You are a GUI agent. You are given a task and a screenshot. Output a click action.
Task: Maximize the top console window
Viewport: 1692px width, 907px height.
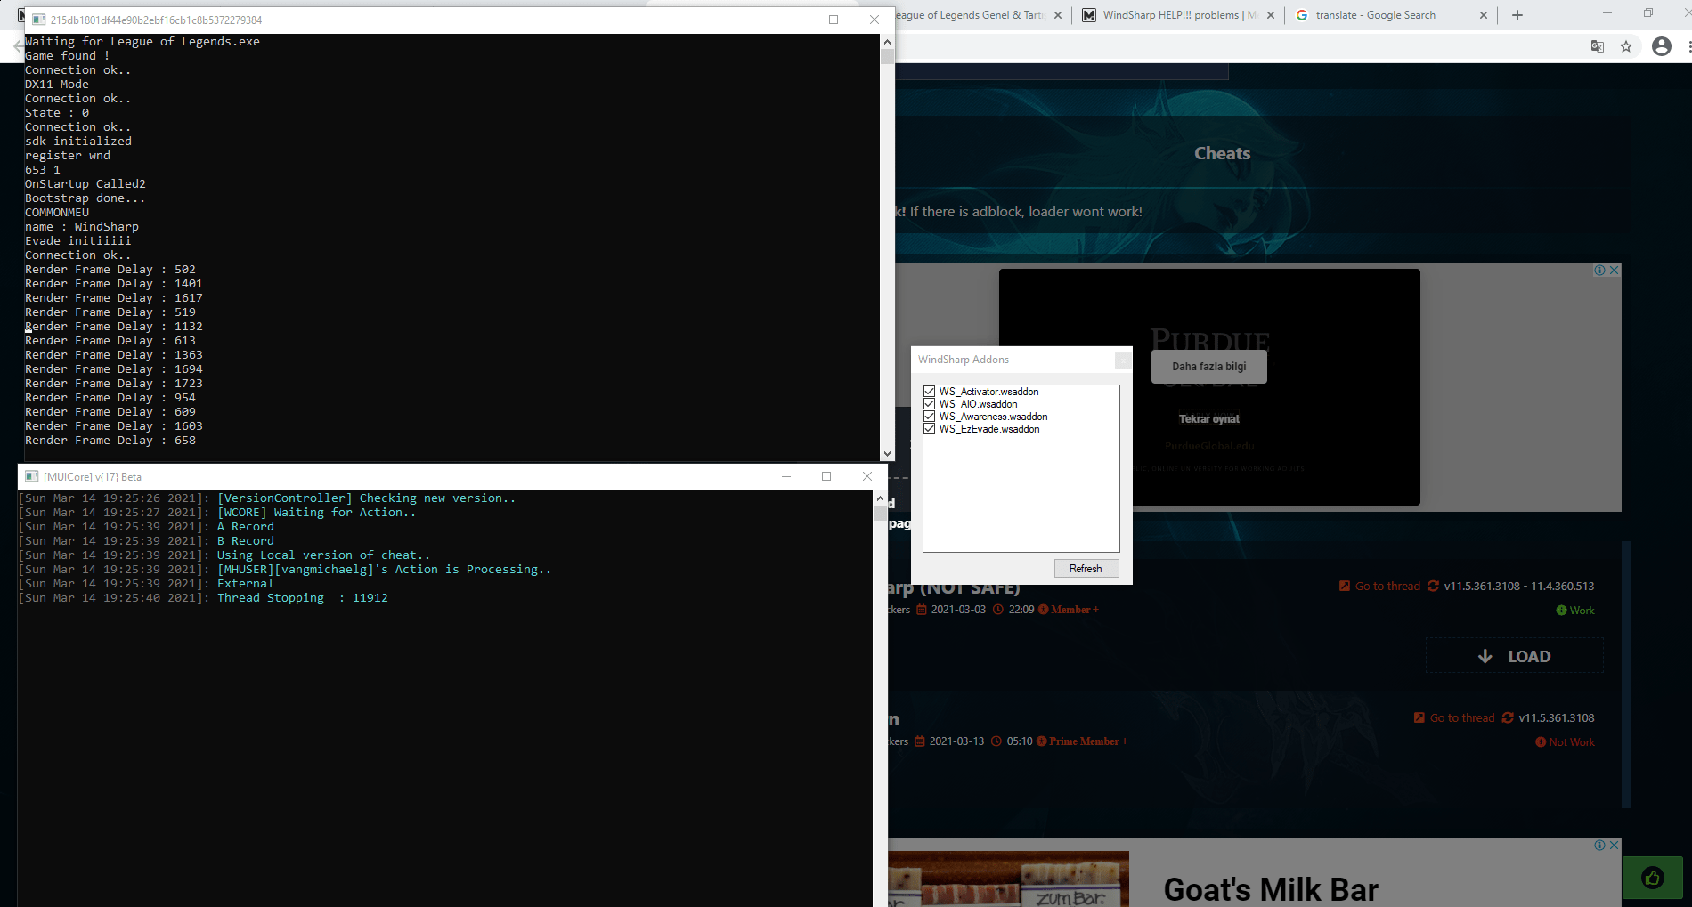[834, 20]
